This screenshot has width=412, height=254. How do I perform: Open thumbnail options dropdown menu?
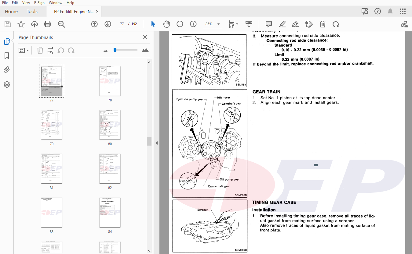click(24, 50)
